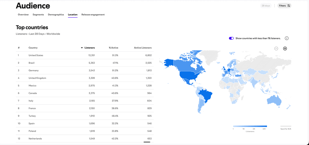Open the Demographics tab
The height and width of the screenshot is (145, 309).
[x=56, y=15]
